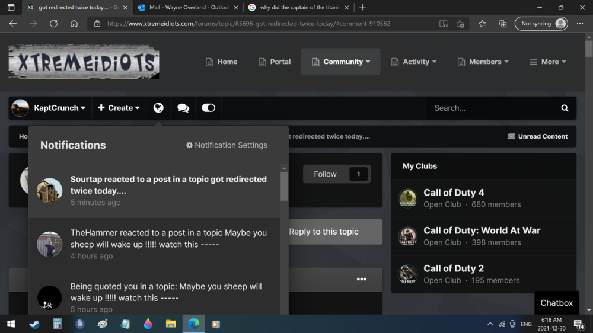Open the three-dot post options menu
593x333 pixels.
point(361,279)
